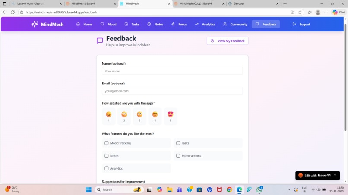Go to Analytics in the navbar
The height and width of the screenshot is (195, 348).
pyautogui.click(x=205, y=24)
